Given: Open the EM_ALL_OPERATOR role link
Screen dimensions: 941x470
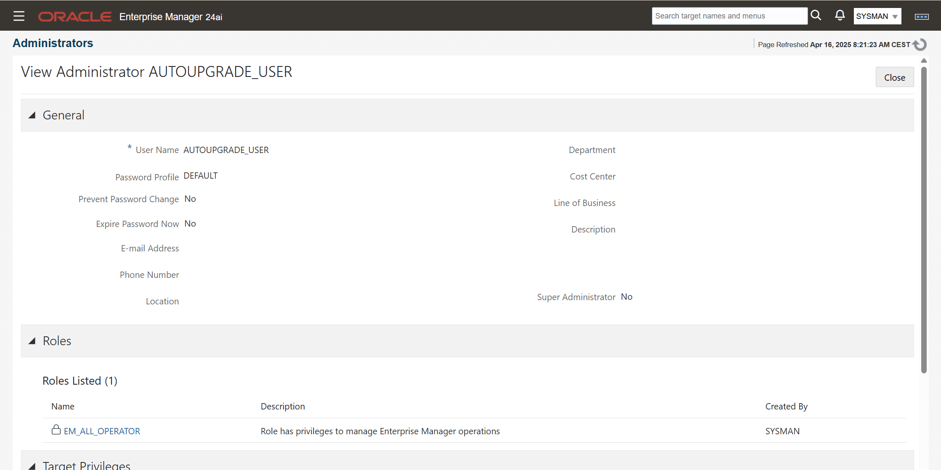Looking at the screenshot, I should (102, 430).
